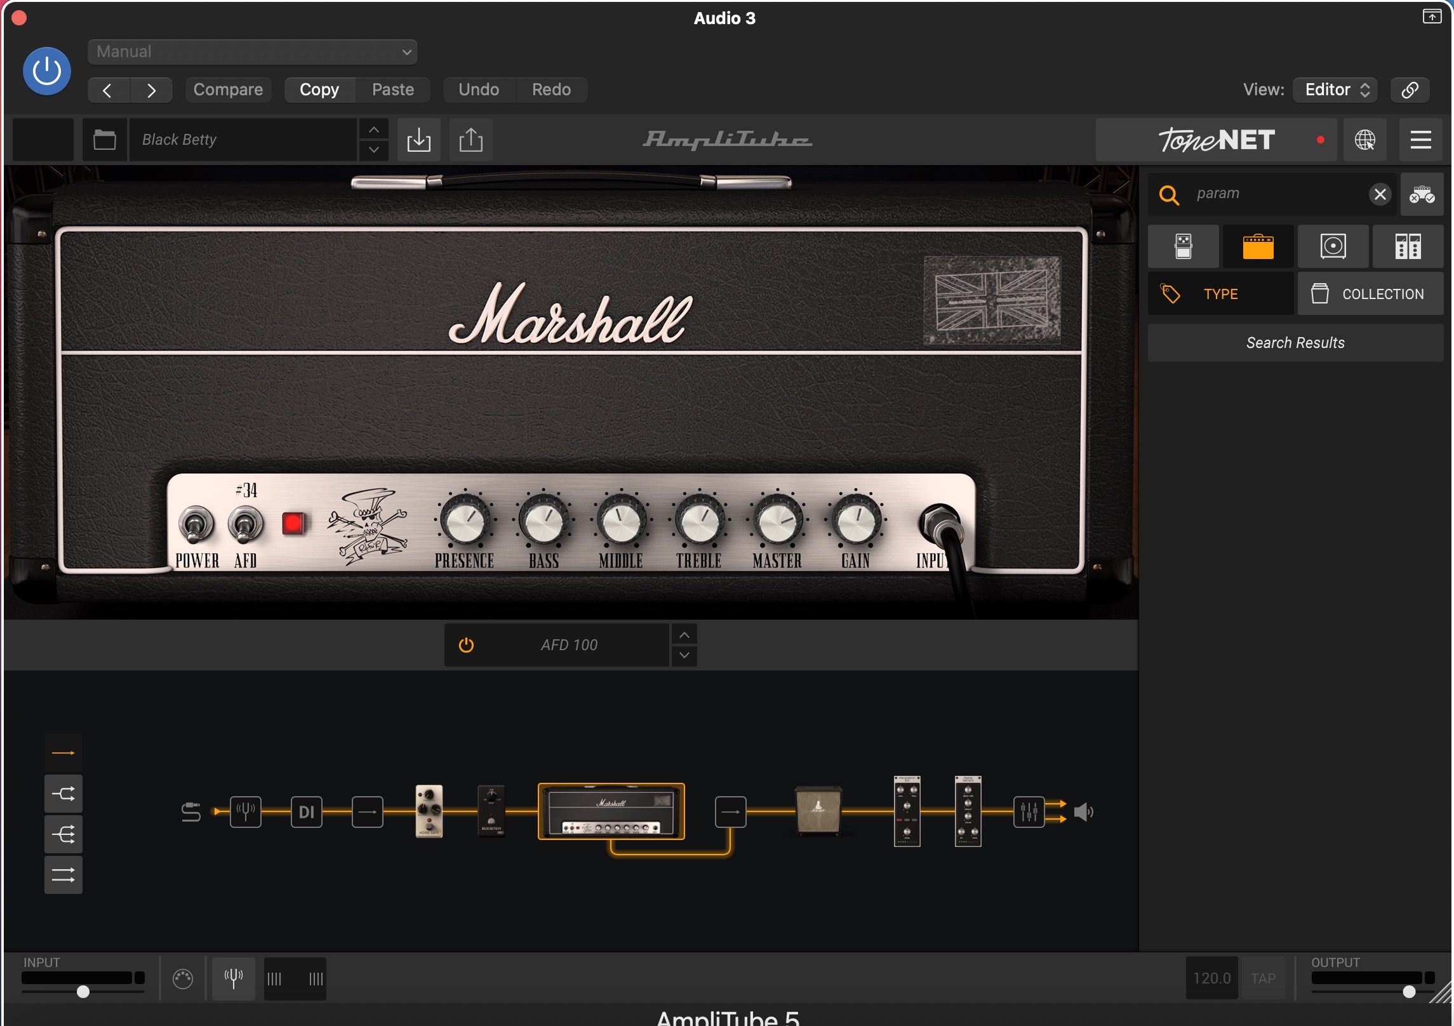Open the hamburger main menu
The width and height of the screenshot is (1454, 1026).
[x=1421, y=140]
